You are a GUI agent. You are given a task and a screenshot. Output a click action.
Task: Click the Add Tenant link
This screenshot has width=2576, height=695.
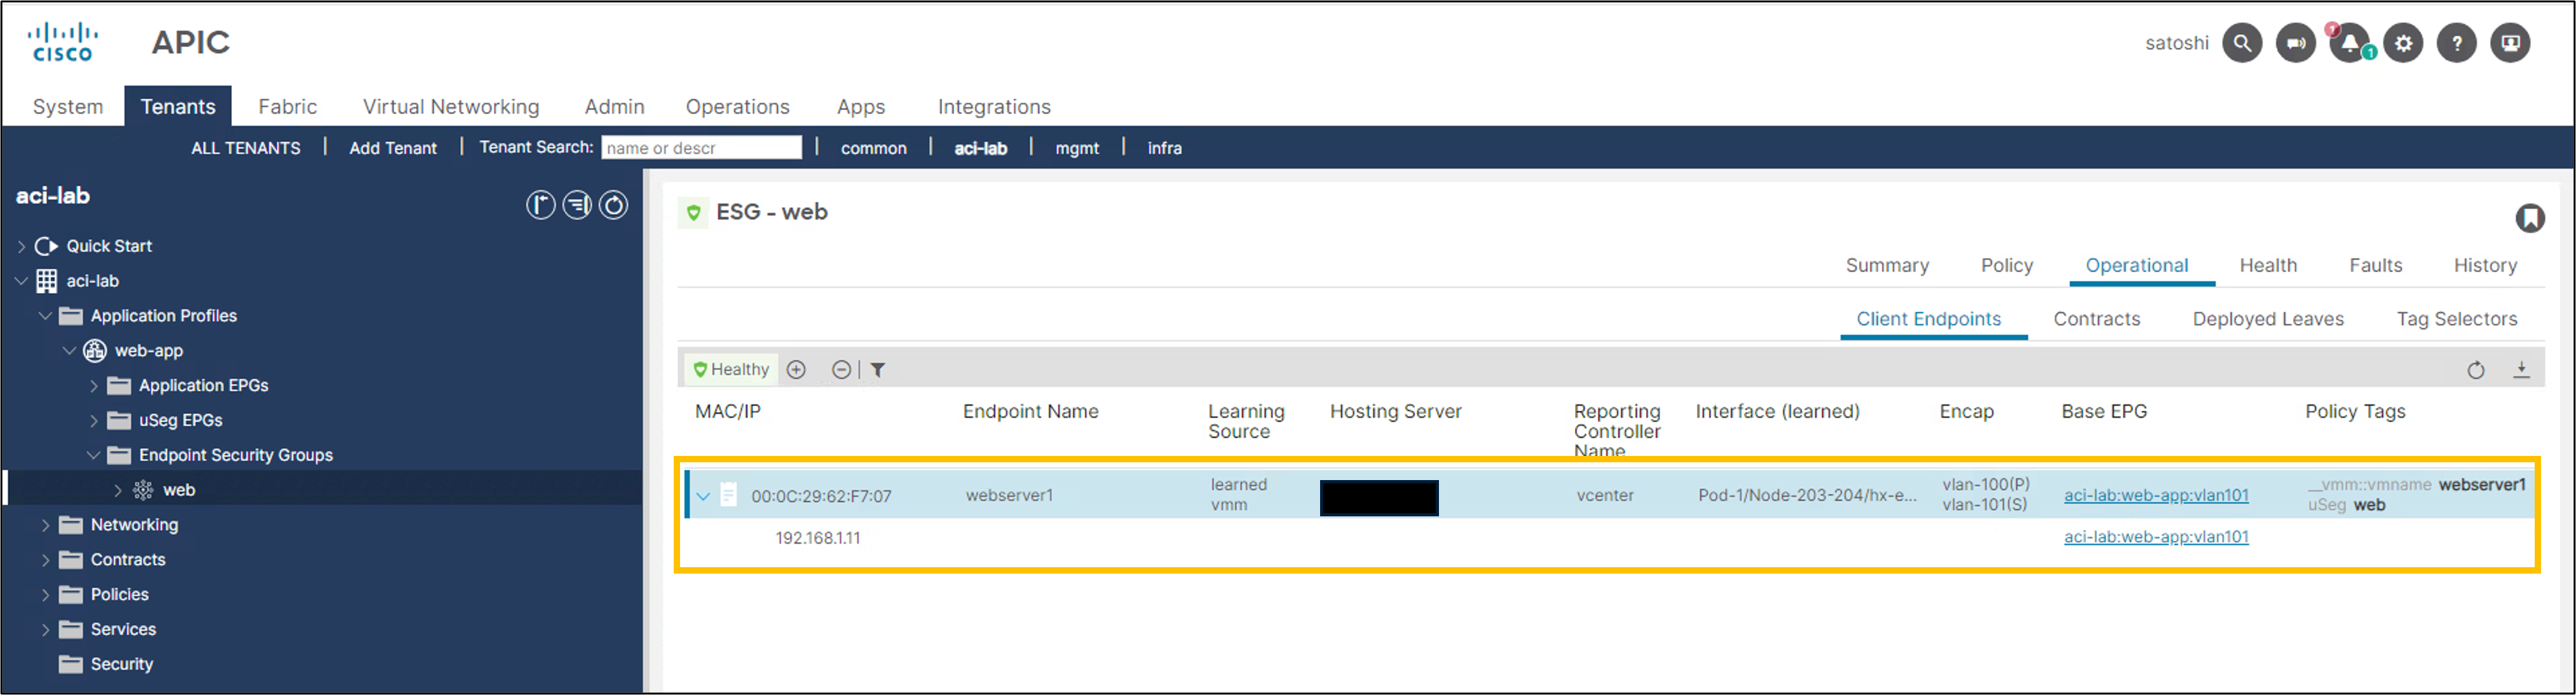coord(393,148)
